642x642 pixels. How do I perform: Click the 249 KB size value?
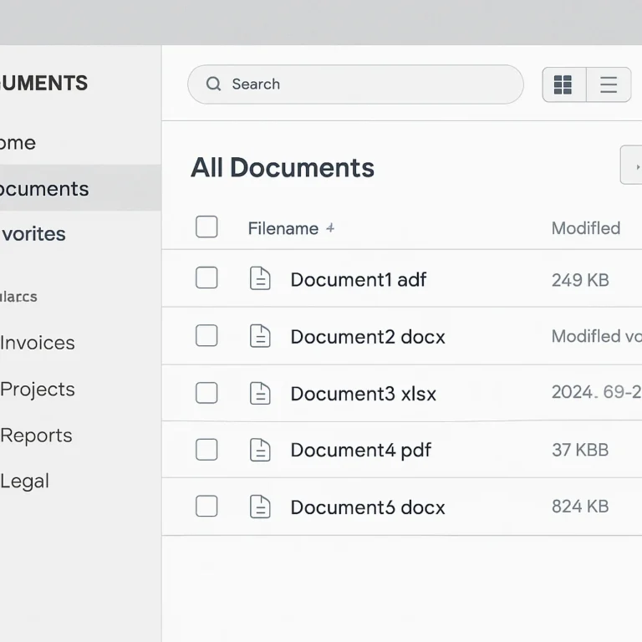[x=580, y=280]
